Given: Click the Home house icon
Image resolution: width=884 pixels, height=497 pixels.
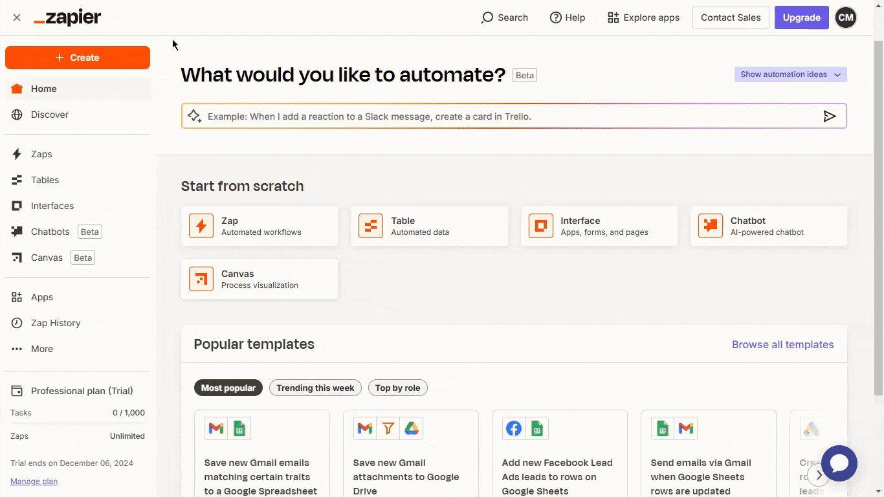Looking at the screenshot, I should (17, 89).
